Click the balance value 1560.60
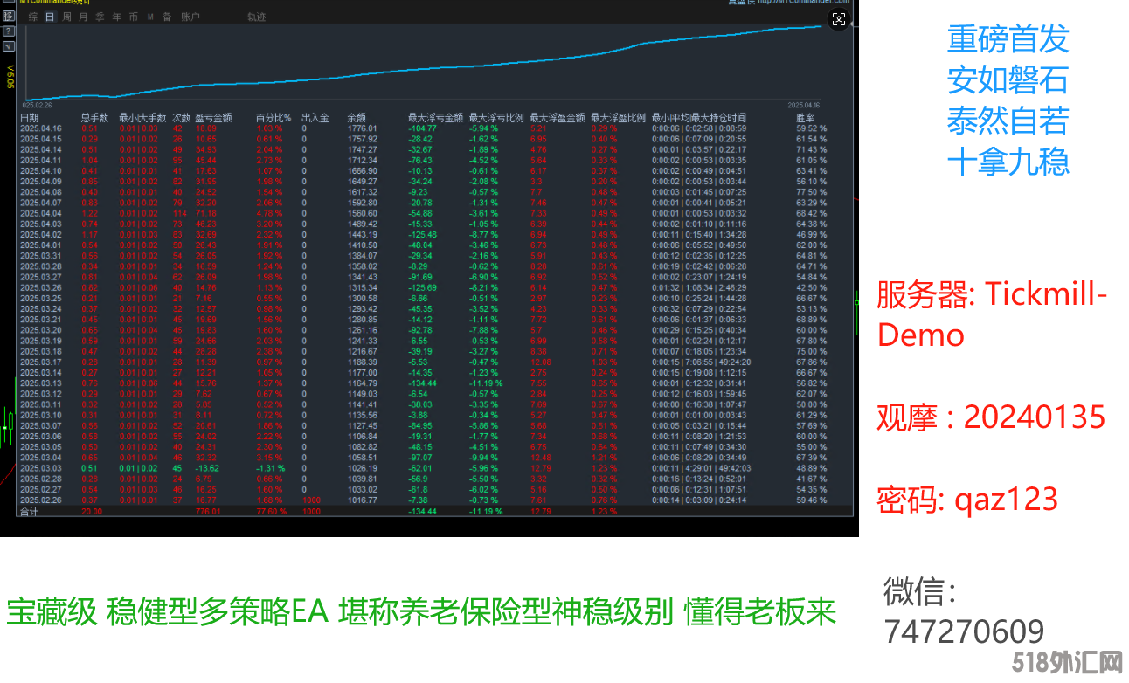This screenshot has width=1129, height=683. coord(362,213)
